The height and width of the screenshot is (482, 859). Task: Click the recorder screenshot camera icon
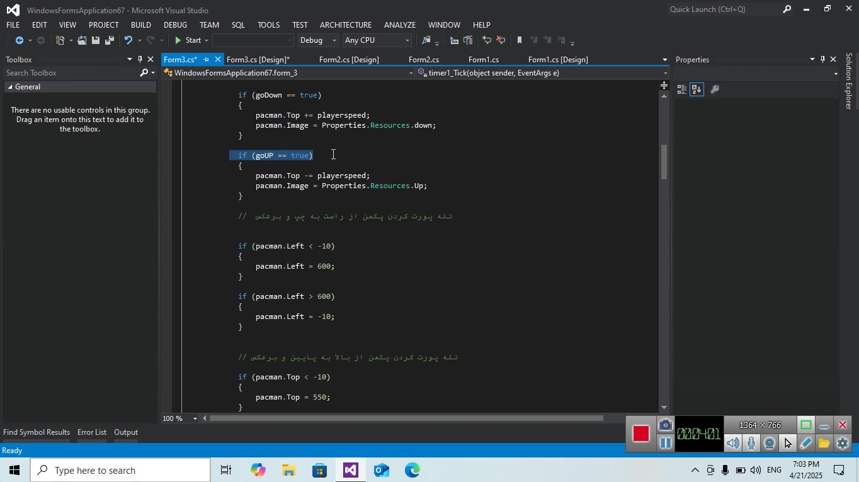665,425
